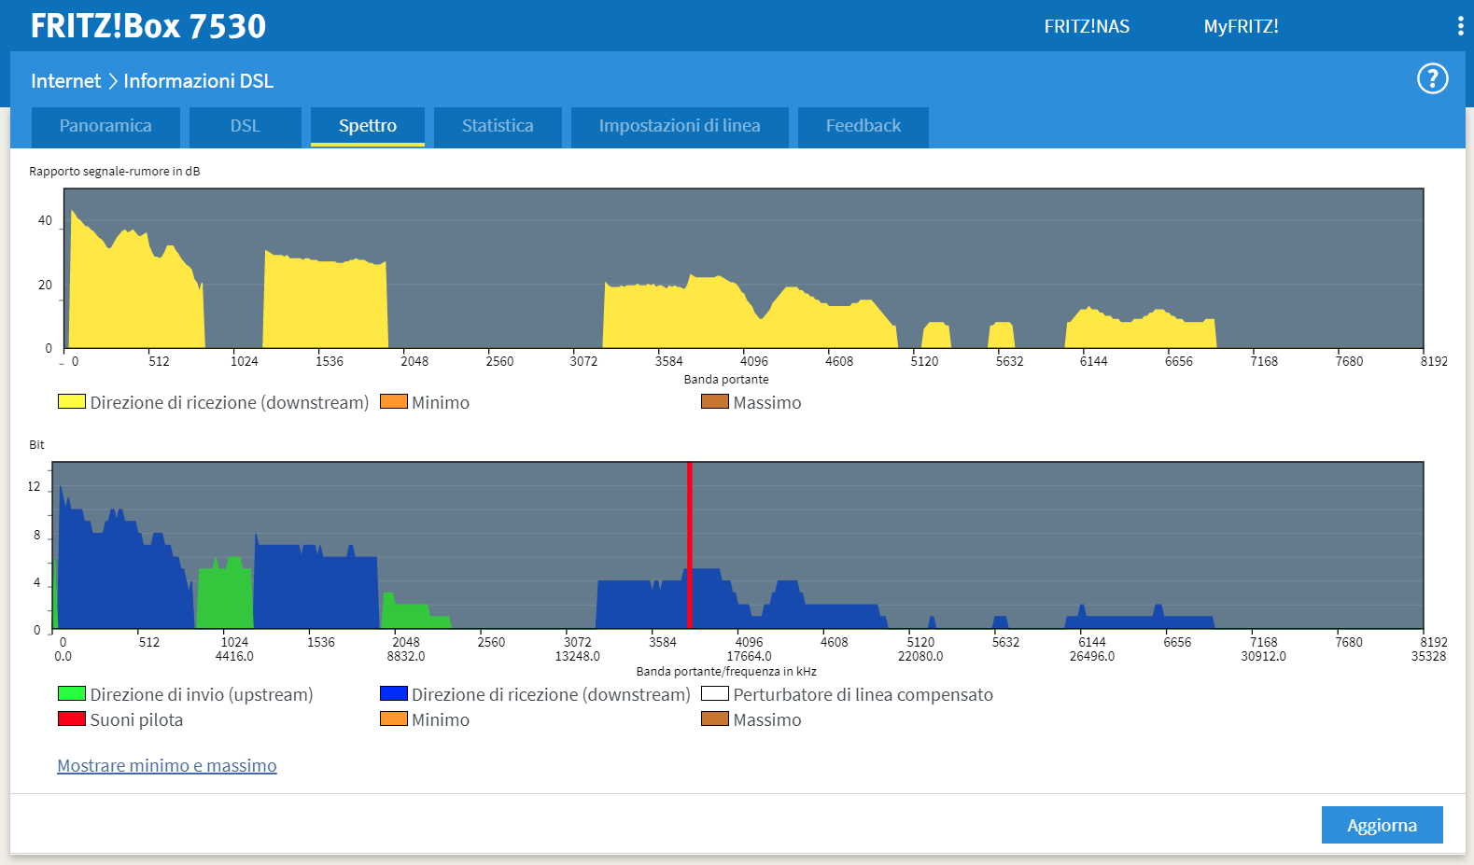Click the Rapporto segnale-rumore in dB label

tap(115, 172)
